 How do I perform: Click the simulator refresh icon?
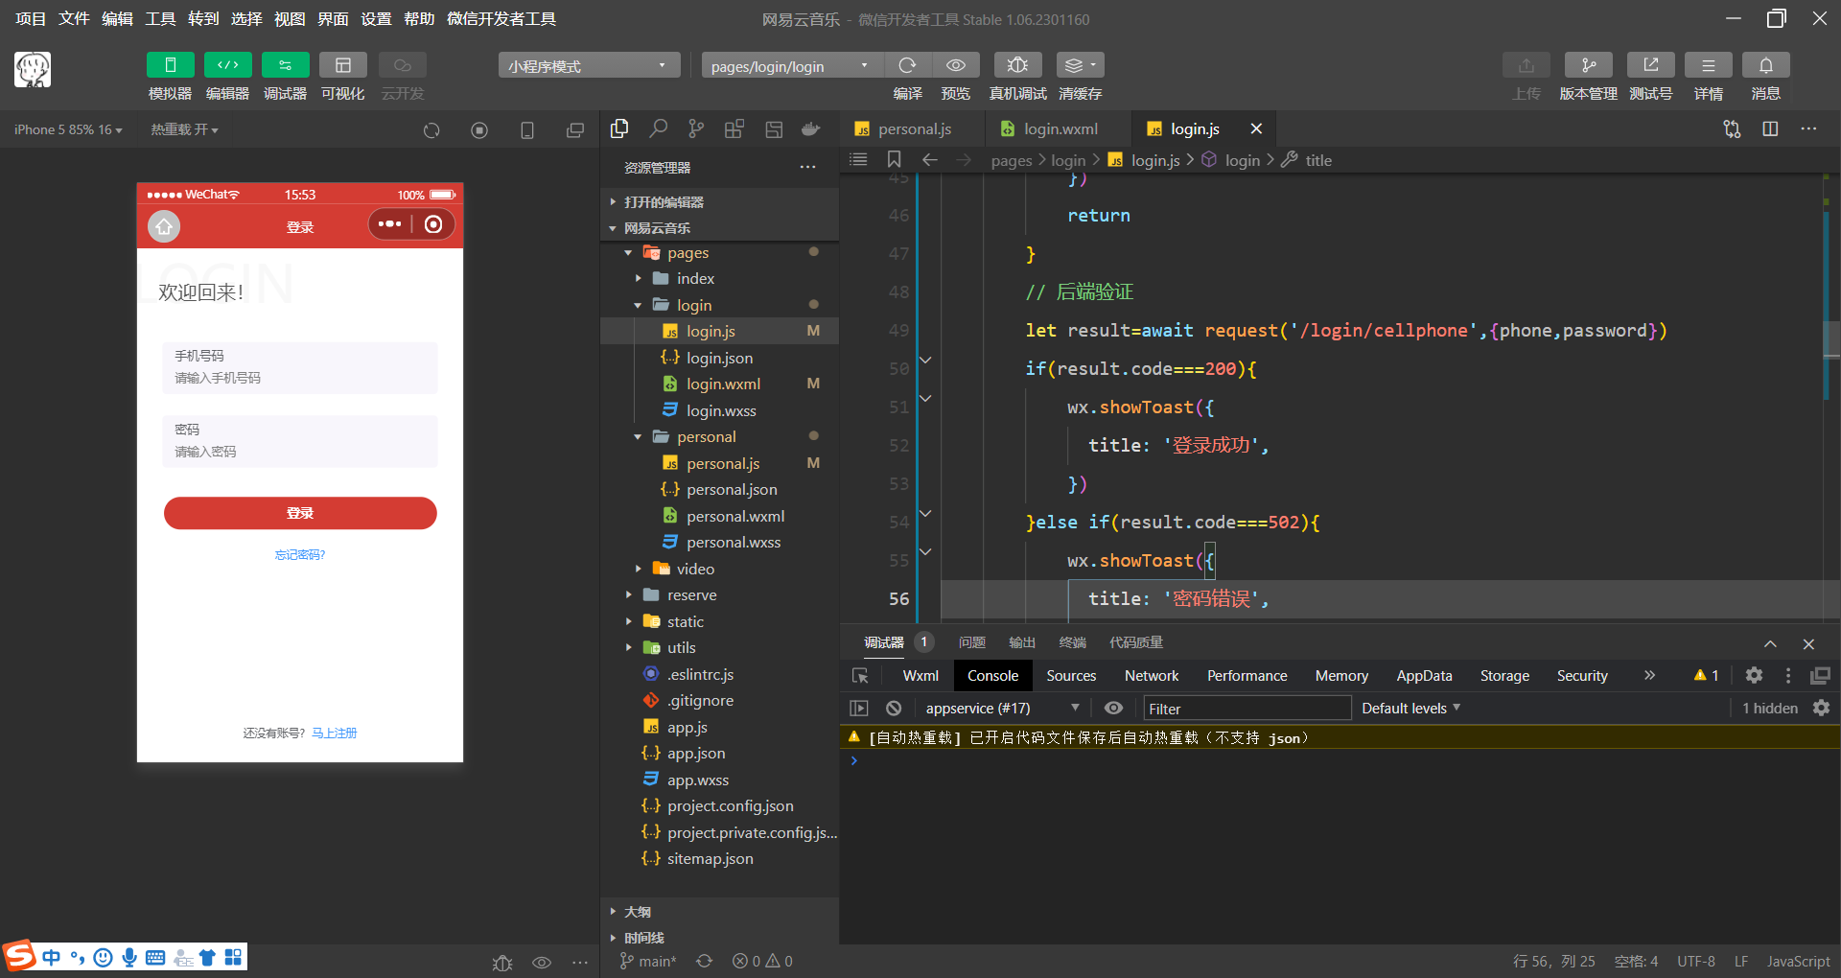[431, 130]
